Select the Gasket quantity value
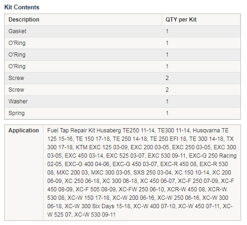The height and width of the screenshot is (225, 247). point(167,31)
